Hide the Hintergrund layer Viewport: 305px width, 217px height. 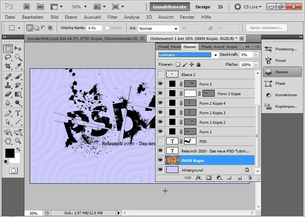(x=160, y=170)
